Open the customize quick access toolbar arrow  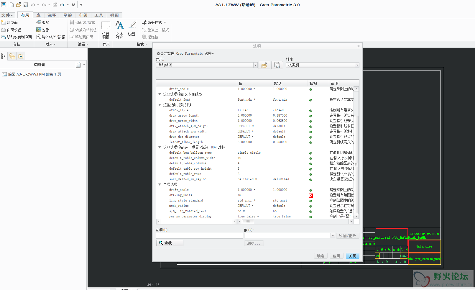click(81, 5)
